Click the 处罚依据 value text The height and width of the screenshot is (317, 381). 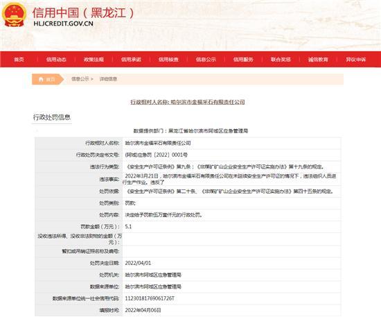click(229, 191)
